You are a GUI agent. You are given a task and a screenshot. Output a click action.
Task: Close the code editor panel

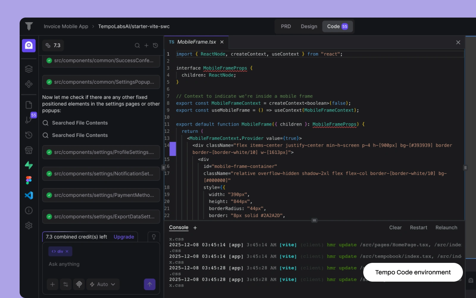(458, 42)
